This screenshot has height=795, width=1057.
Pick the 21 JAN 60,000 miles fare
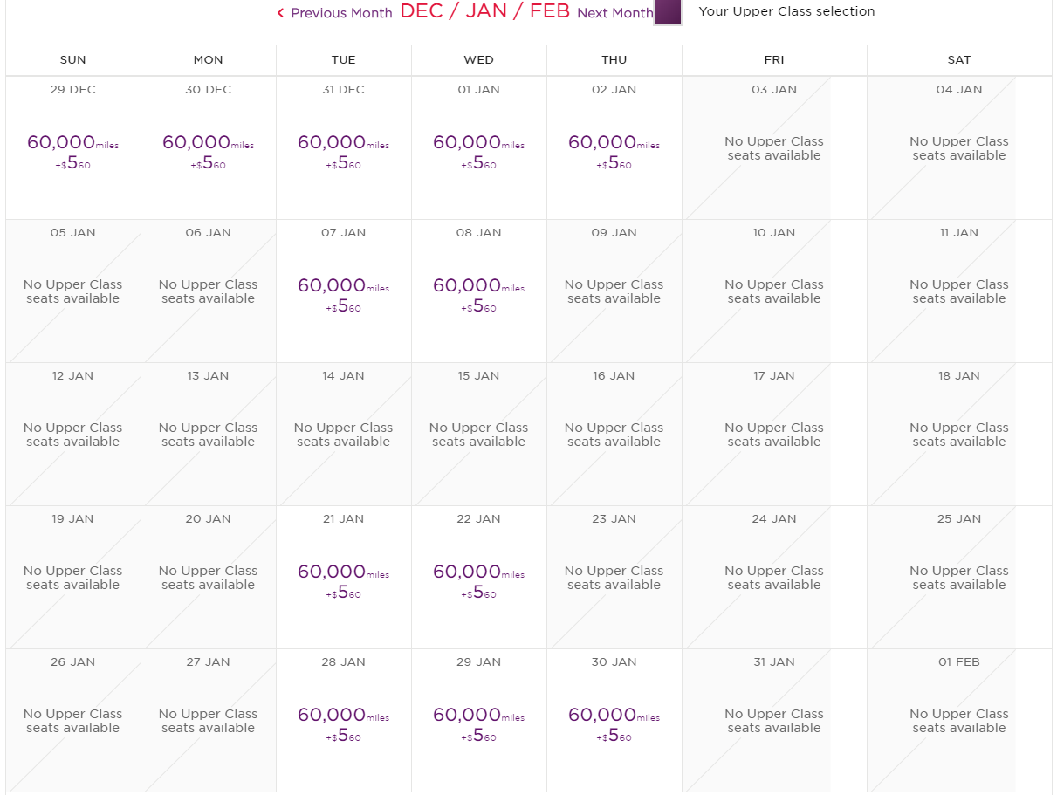[343, 578]
